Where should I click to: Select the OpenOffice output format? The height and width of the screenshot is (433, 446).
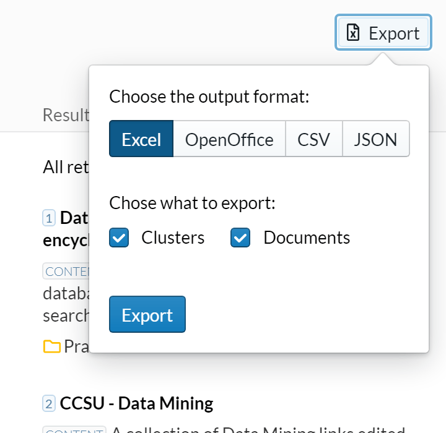(x=229, y=139)
